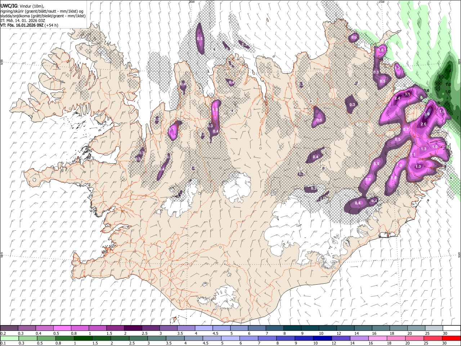Click the 0.1 pale green swatch in lower legend
This screenshot has height=346, width=461.
(x=9, y=338)
